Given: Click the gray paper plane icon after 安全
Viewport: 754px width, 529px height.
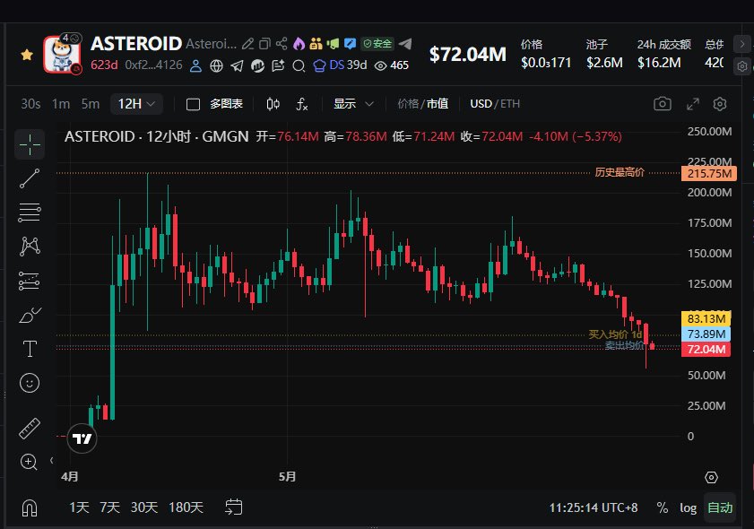Looking at the screenshot, I should click(x=405, y=44).
